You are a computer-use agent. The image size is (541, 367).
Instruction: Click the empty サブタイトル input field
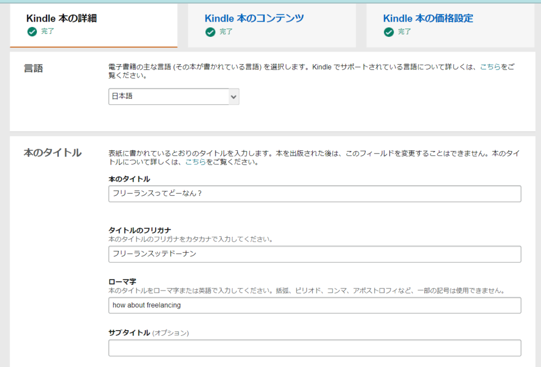coord(315,347)
